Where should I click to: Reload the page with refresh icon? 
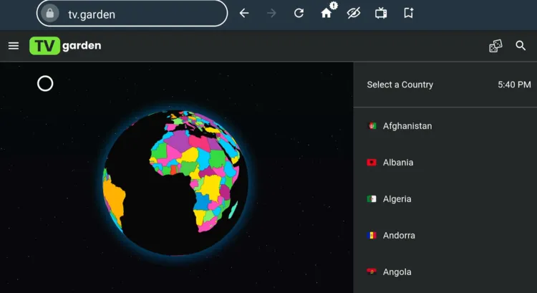click(x=299, y=14)
